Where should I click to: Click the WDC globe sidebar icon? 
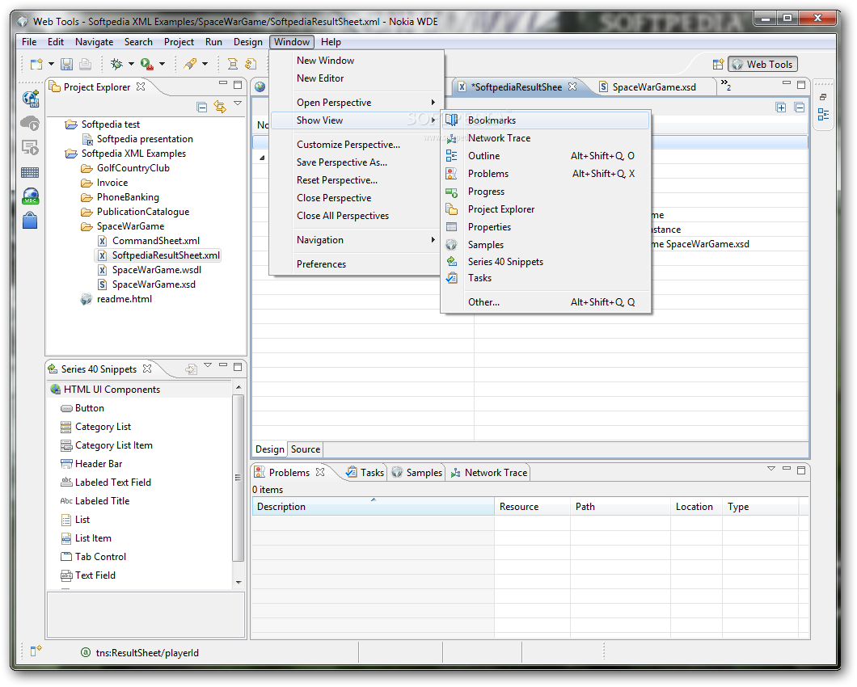click(30, 196)
